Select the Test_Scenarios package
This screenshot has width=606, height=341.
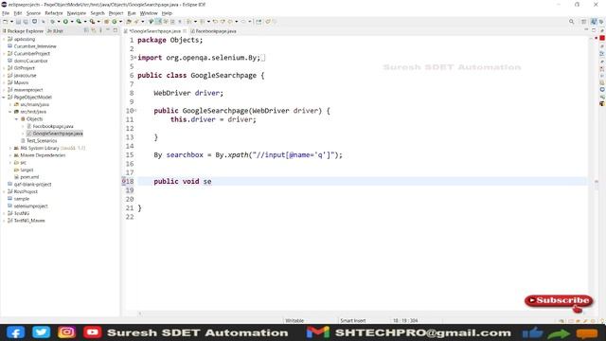click(42, 141)
